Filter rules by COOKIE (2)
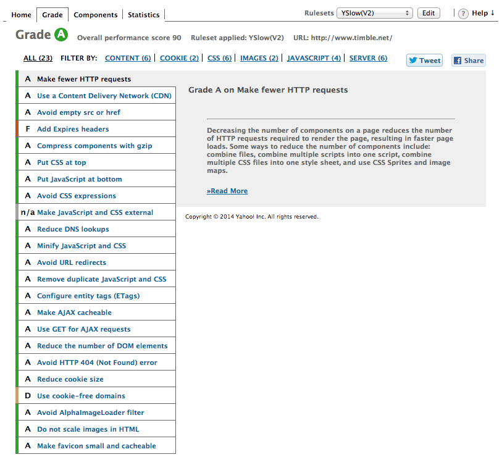Viewport: 502px width, 465px height. (x=179, y=58)
